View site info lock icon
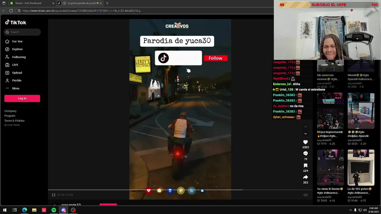Image resolution: width=381 pixels, height=214 pixels. [19, 11]
